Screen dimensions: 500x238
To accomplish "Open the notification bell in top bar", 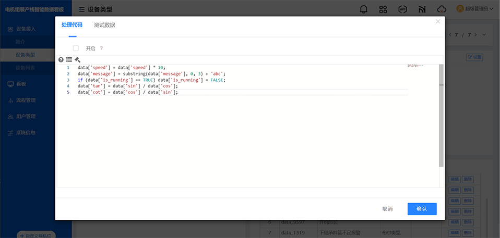I will point(364,9).
